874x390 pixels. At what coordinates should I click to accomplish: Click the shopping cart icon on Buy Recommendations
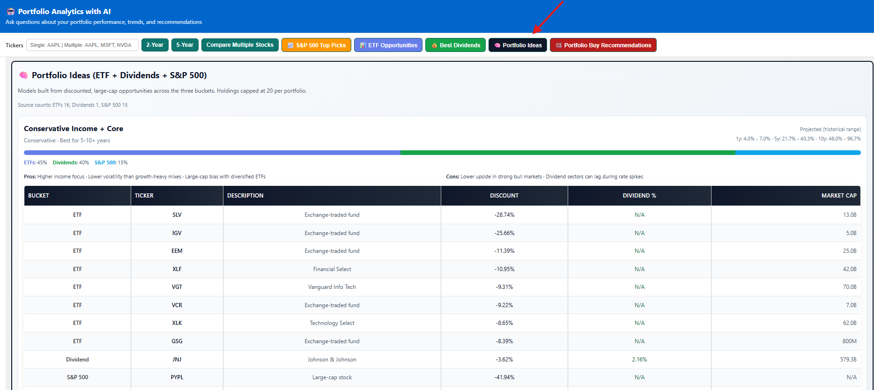pyautogui.click(x=558, y=45)
